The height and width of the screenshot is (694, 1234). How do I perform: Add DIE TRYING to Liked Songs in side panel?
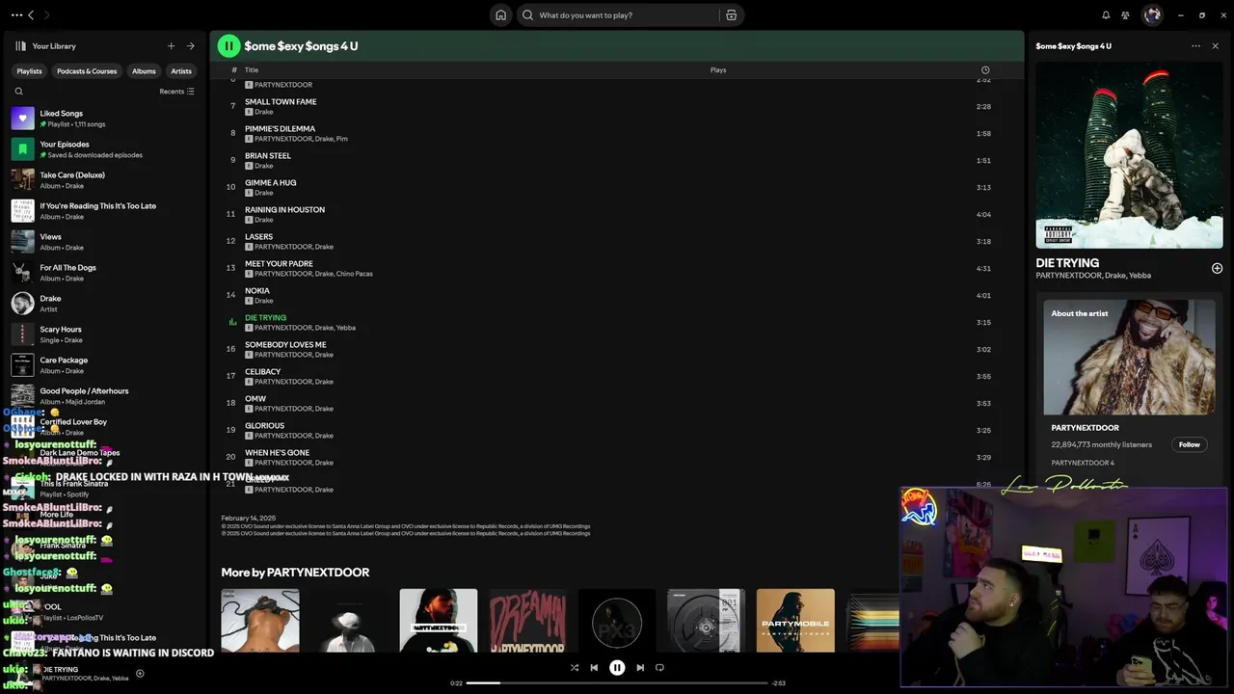click(1217, 268)
